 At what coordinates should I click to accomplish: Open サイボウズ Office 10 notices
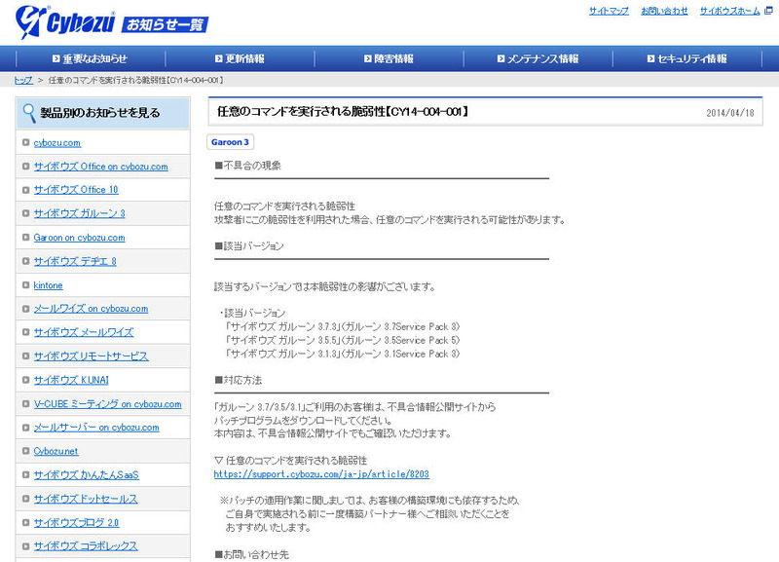coord(76,190)
